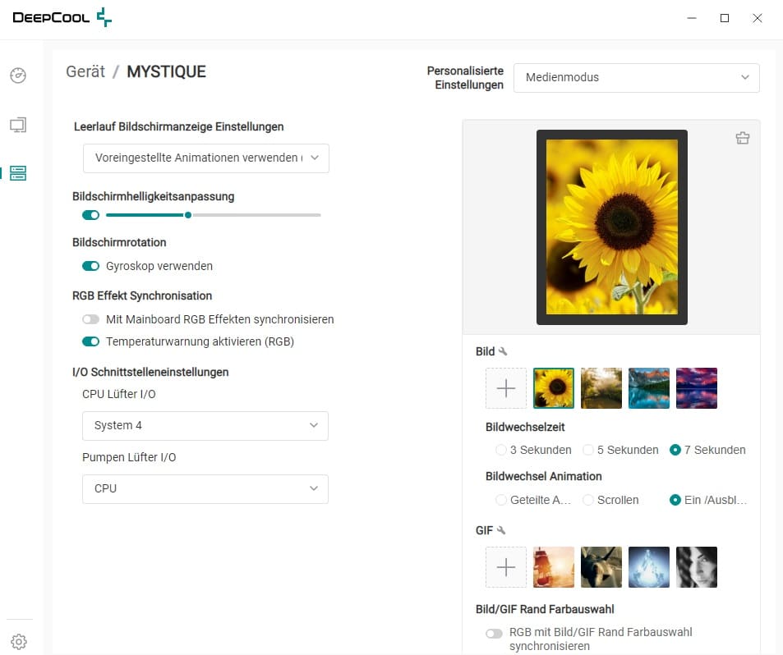Select 3 Sekunden image change time

coord(501,450)
